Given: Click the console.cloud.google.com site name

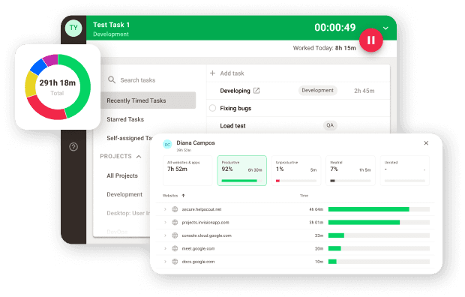Looking at the screenshot, I should pyautogui.click(x=207, y=235).
